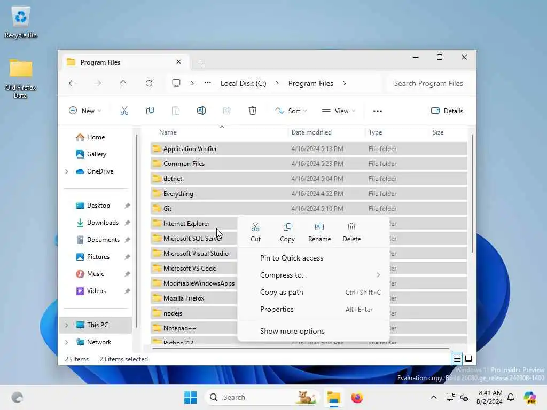
Task: Choose Pin to Quick access
Action: point(313,258)
